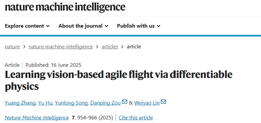The height and width of the screenshot is (123, 261).
Task: Navigate to the articles breadcrumb link
Action: pos(110,47)
